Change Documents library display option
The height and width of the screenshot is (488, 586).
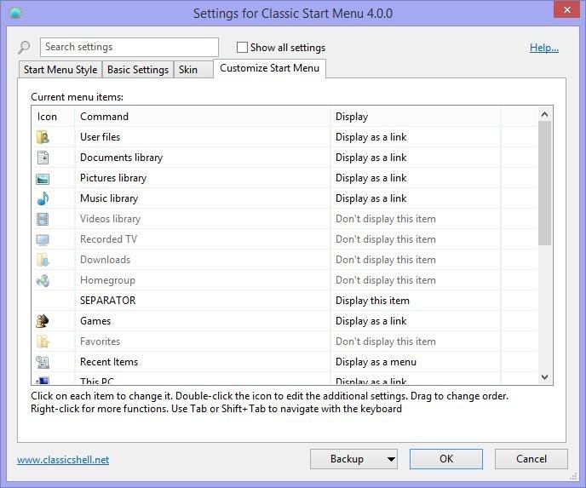tap(371, 158)
